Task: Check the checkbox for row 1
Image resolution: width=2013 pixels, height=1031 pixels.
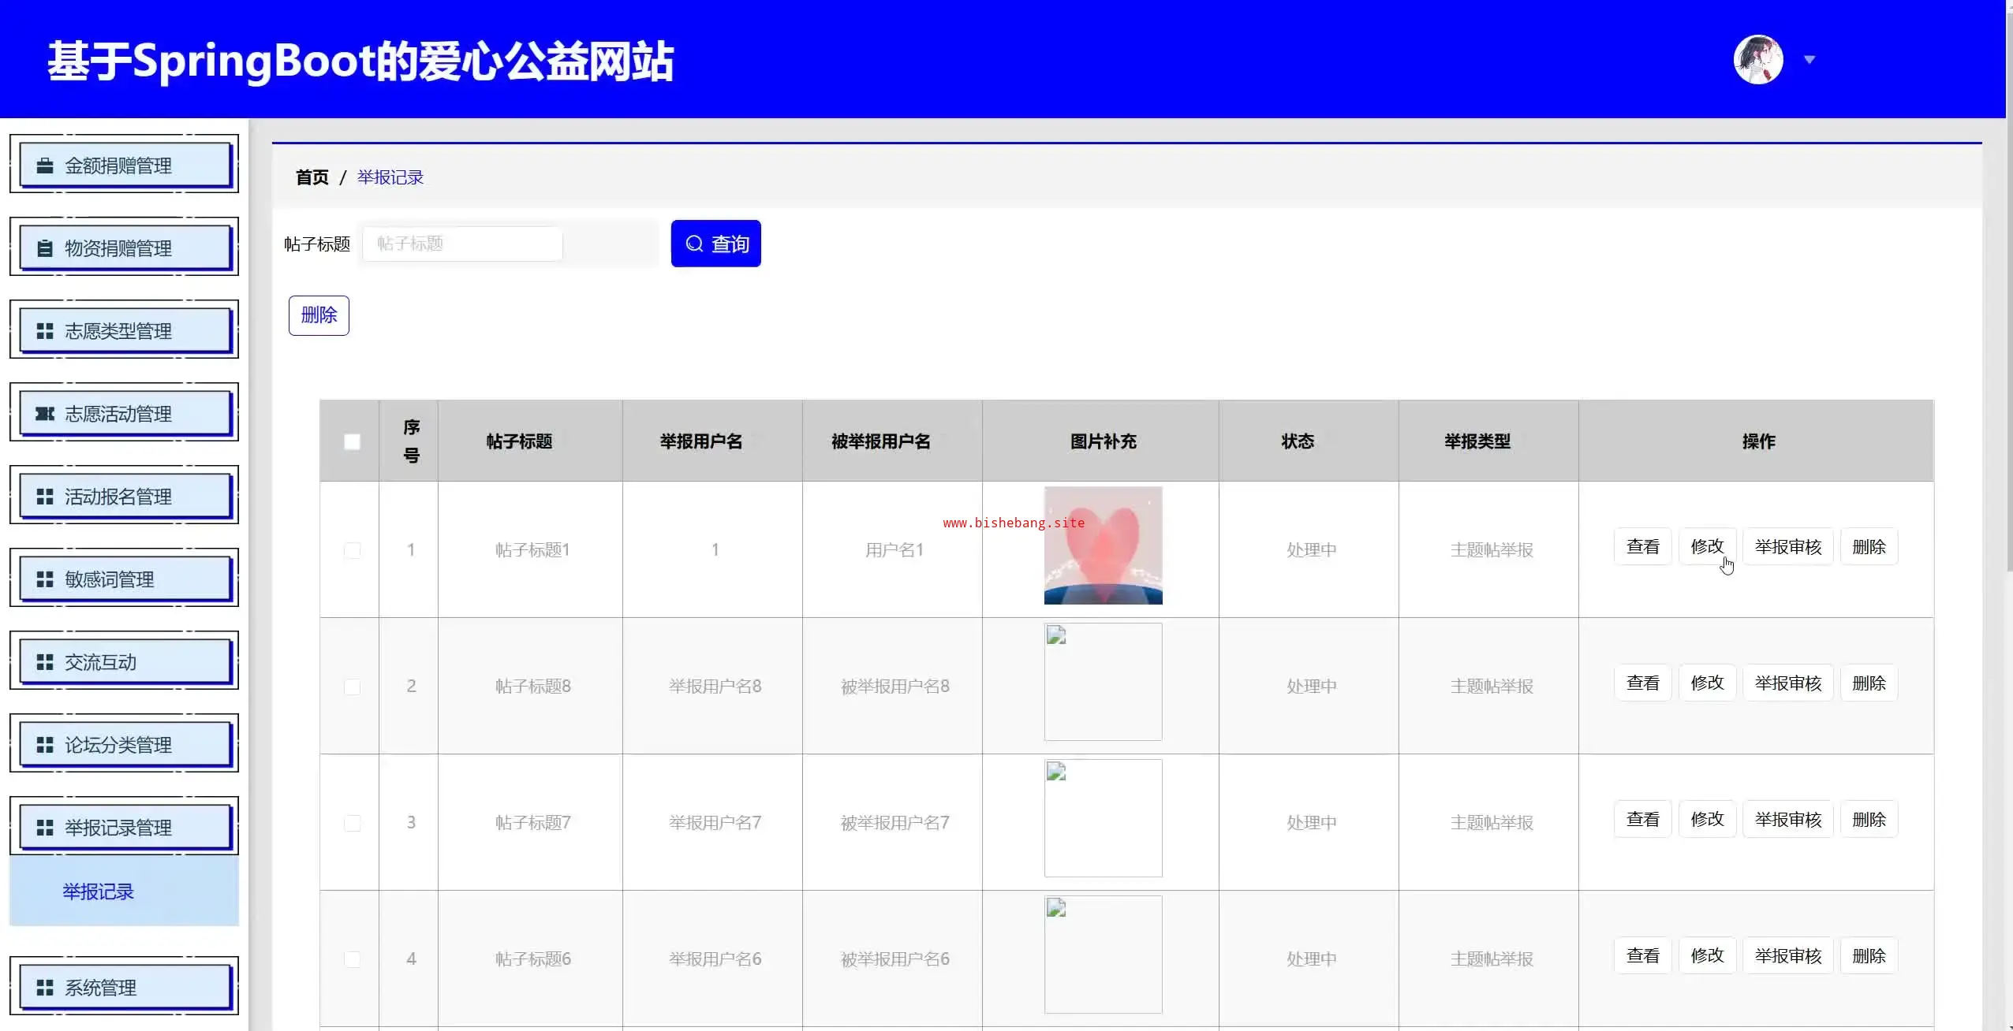Action: 353,550
